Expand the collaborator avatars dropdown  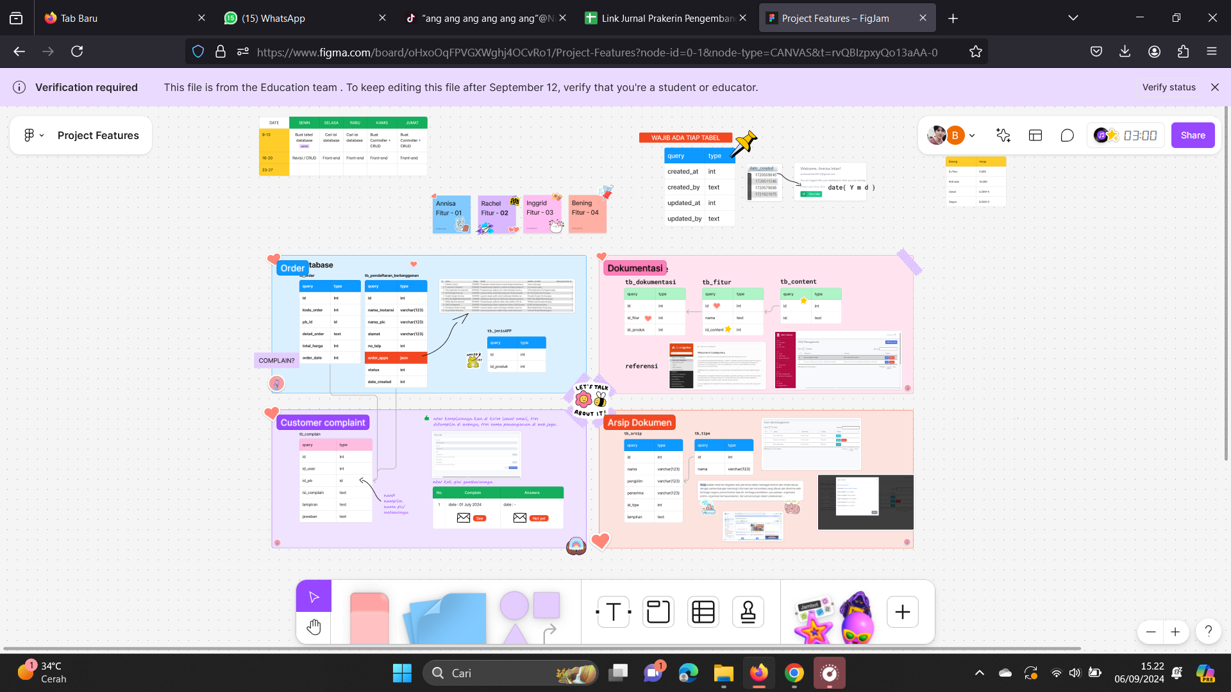972,135
